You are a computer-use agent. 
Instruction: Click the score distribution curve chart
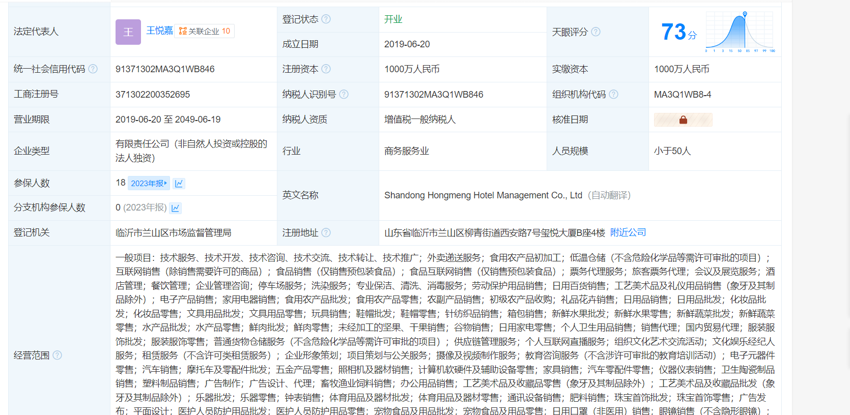click(740, 32)
